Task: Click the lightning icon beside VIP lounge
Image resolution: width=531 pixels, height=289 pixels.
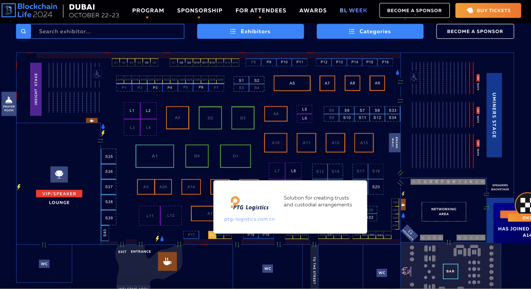Action: (x=18, y=187)
